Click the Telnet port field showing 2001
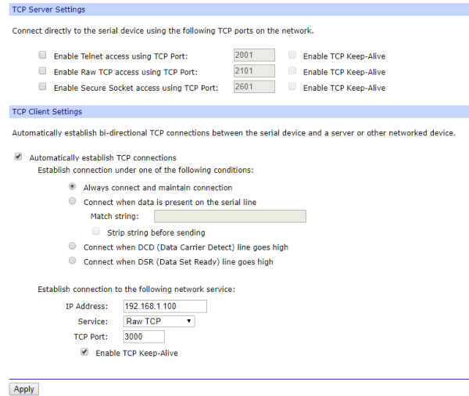Screen dimensions: 469x396 (x=254, y=55)
